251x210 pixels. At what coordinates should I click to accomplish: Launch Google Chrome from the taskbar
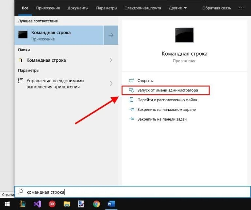click(x=96, y=204)
